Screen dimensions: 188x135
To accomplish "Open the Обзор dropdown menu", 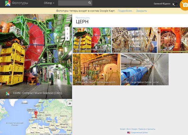I will click(x=49, y=3).
